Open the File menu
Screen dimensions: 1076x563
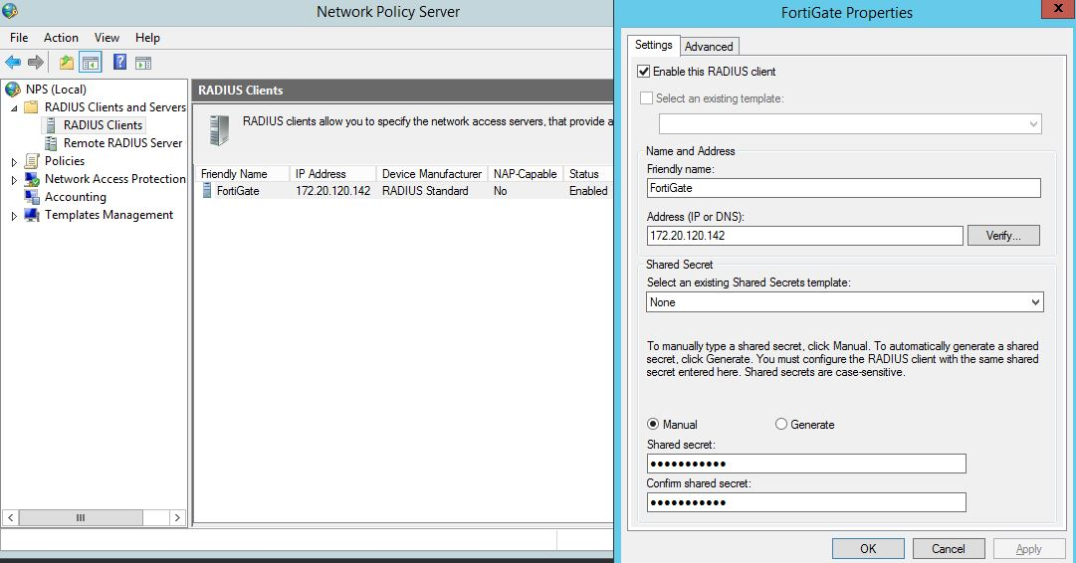[x=19, y=38]
